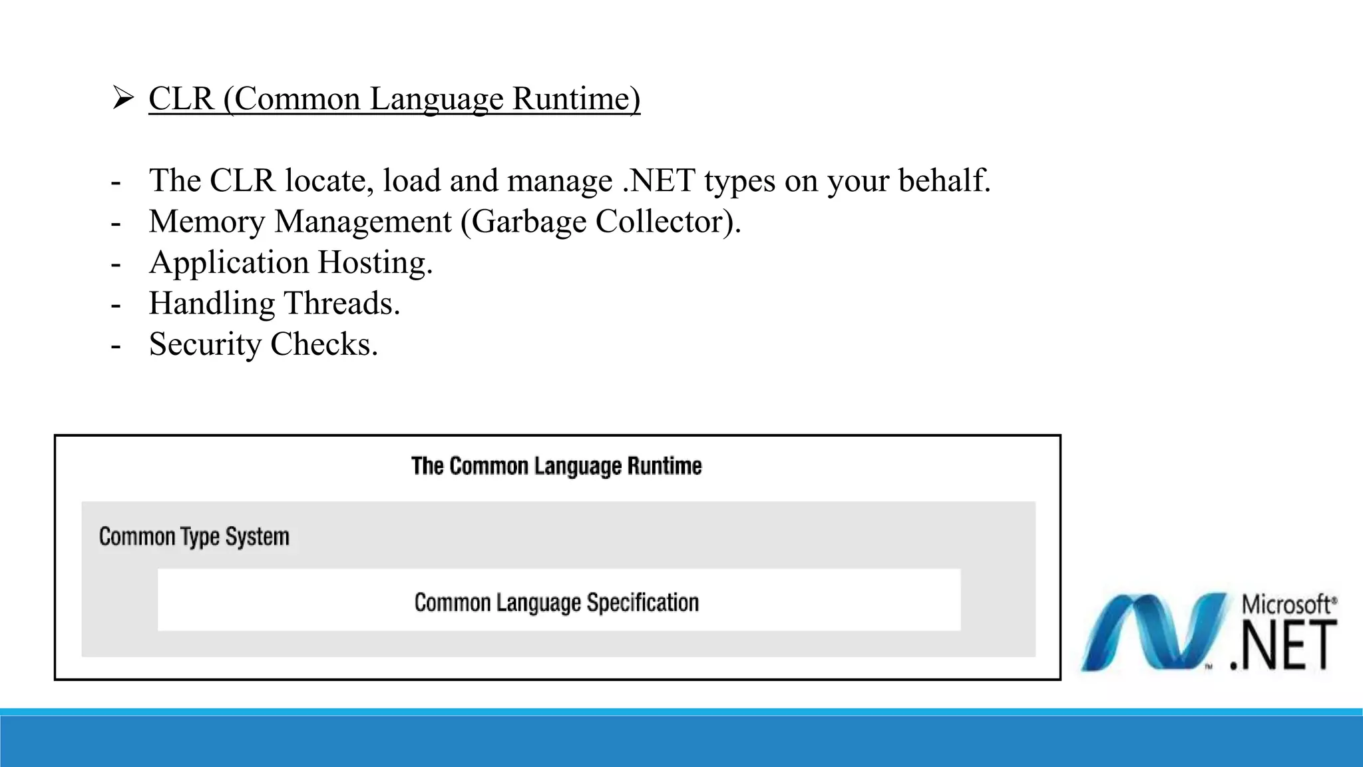Click the word 'behalf' in the first bullet
Viewport: 1363px width, 767px height.
point(940,180)
